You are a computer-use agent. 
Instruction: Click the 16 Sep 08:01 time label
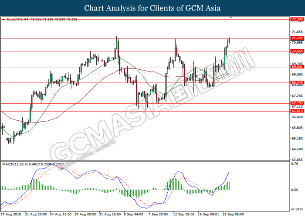coord(209,215)
